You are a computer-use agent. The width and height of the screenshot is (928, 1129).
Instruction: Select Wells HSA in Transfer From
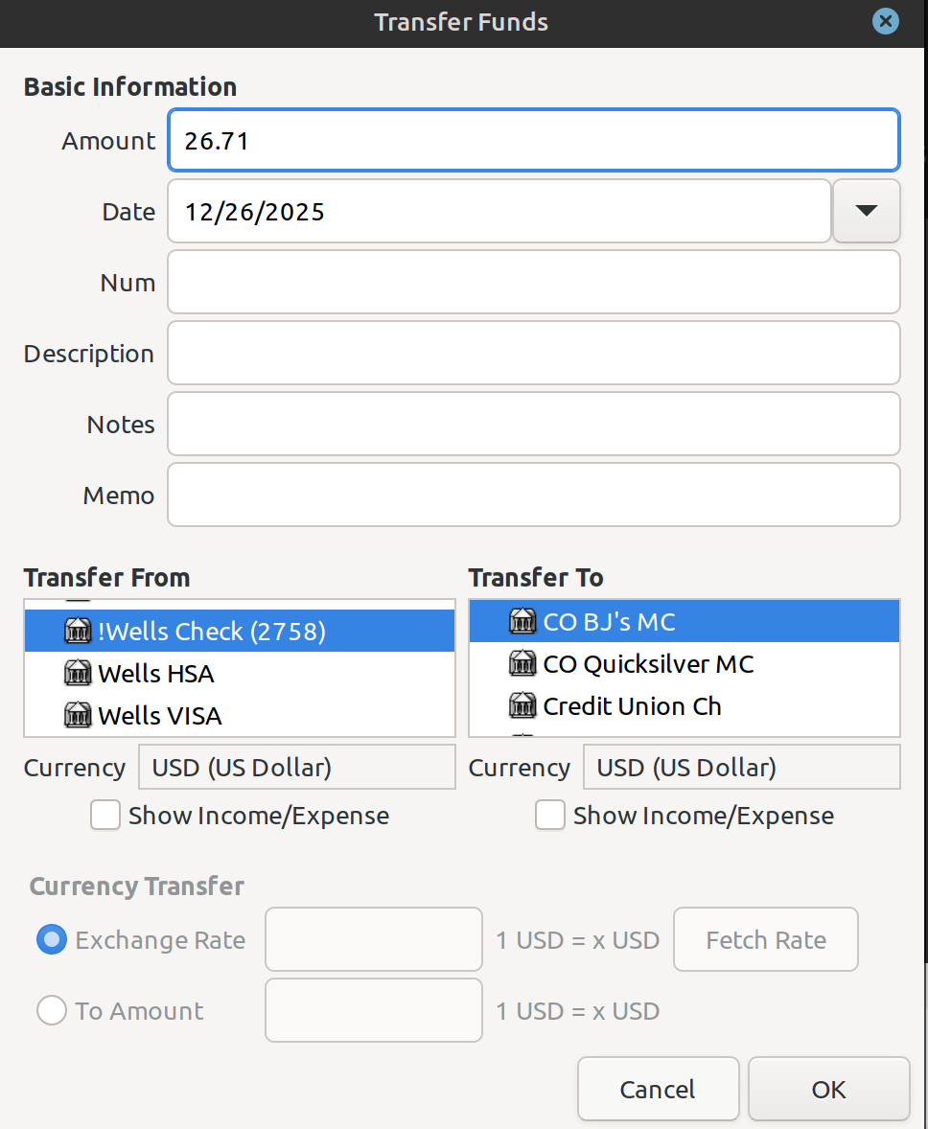[x=156, y=674]
